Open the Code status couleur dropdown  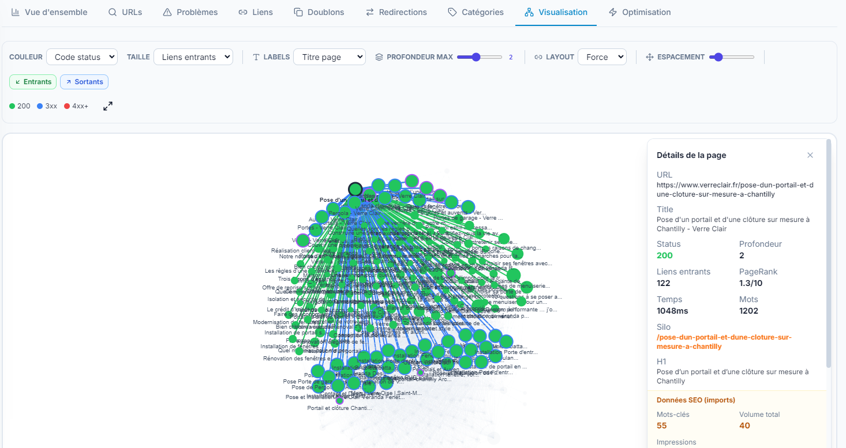82,57
